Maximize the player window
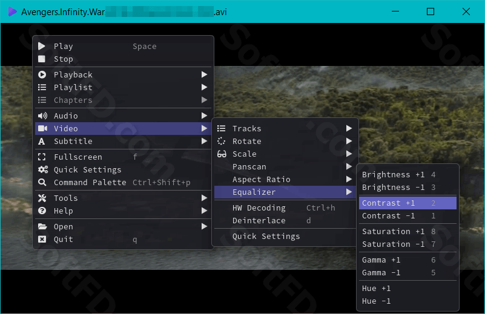The image size is (485, 314). [431, 11]
